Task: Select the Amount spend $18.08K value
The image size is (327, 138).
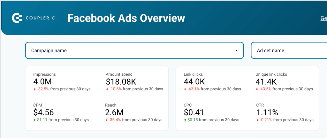Action: (121, 82)
